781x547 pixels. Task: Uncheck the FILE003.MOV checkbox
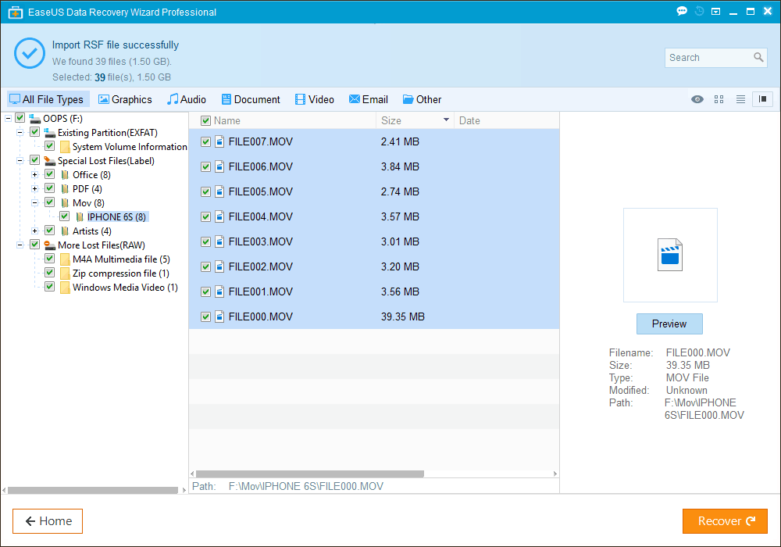(x=205, y=241)
